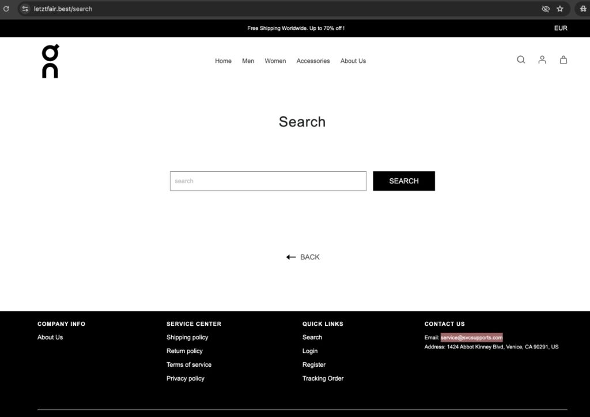Viewport: 590px width, 417px height.
Task: Open Shipping policy in the footer
Action: (187, 337)
